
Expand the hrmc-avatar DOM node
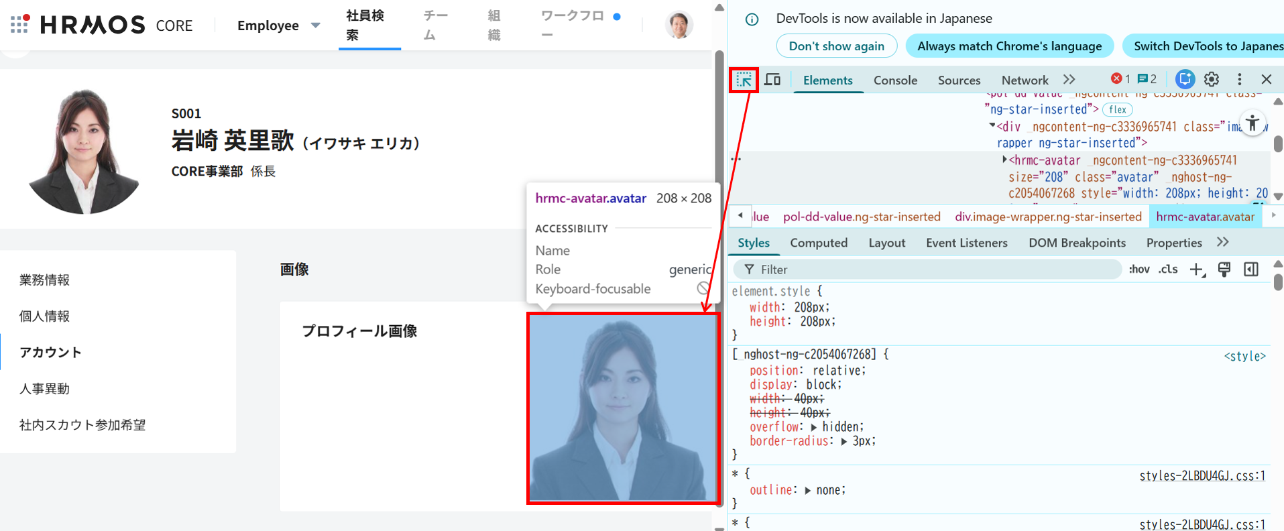[x=1004, y=160]
